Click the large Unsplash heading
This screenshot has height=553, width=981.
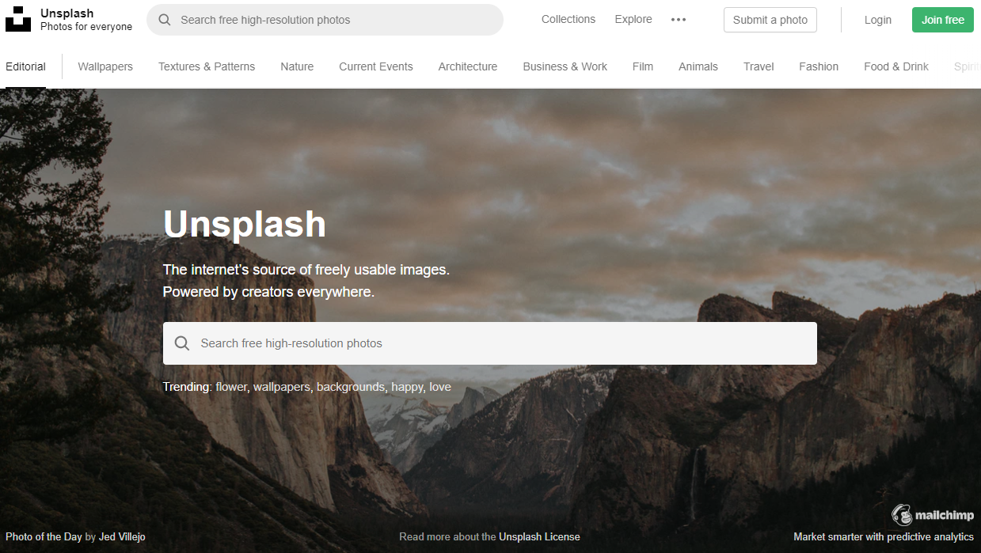click(x=245, y=224)
